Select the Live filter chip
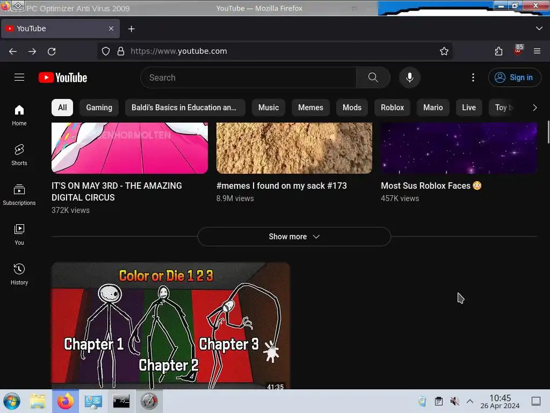 coord(468,108)
